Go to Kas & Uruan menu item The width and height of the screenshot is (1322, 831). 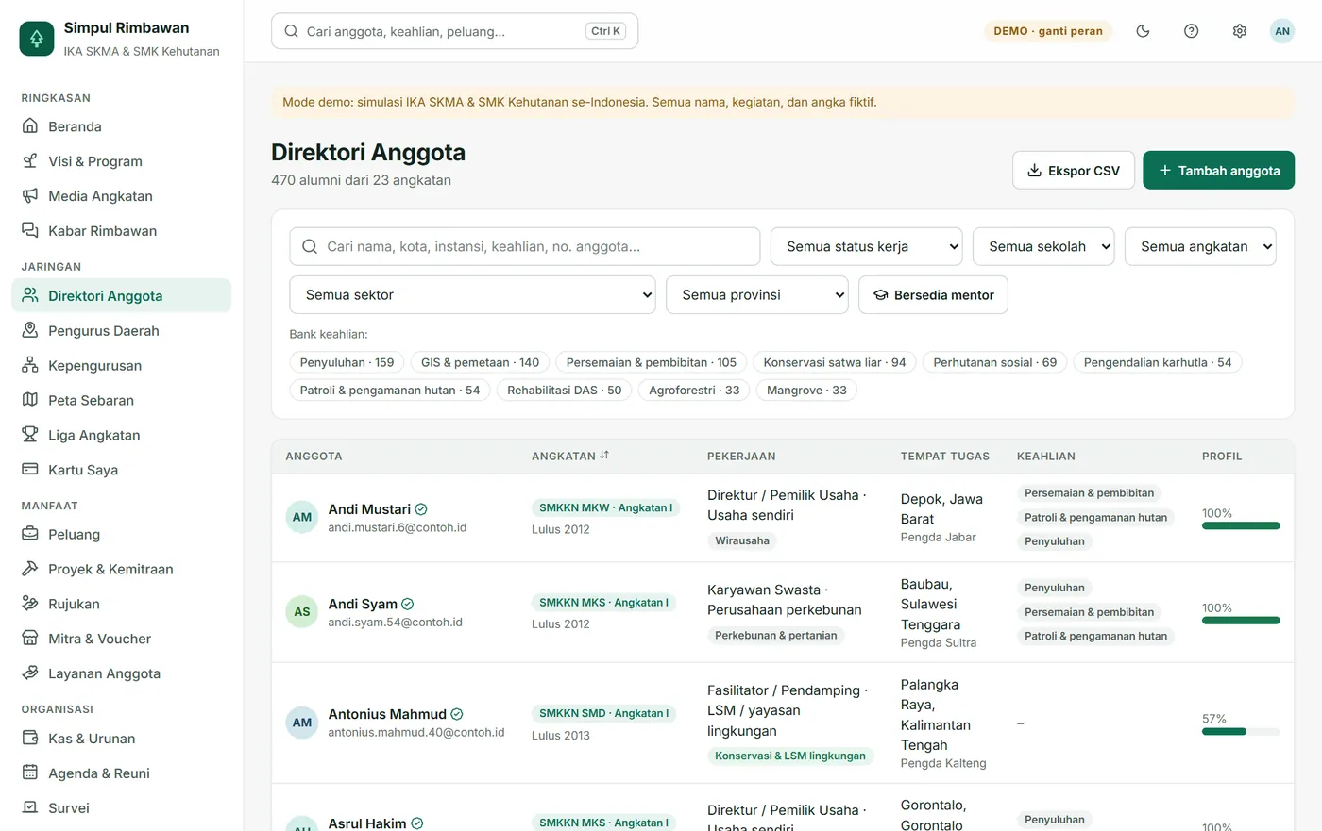[x=121, y=739]
